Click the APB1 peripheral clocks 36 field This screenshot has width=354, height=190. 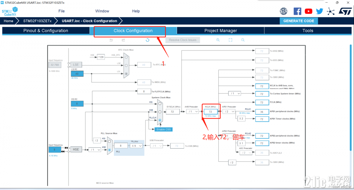pos(262,112)
